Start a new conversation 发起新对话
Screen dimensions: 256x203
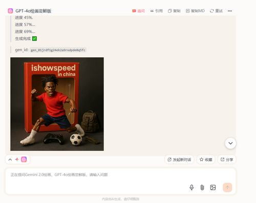click(x=179, y=159)
